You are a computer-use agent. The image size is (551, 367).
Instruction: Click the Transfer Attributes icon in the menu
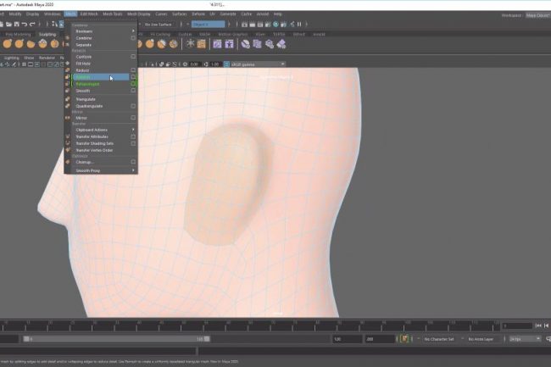[68, 136]
